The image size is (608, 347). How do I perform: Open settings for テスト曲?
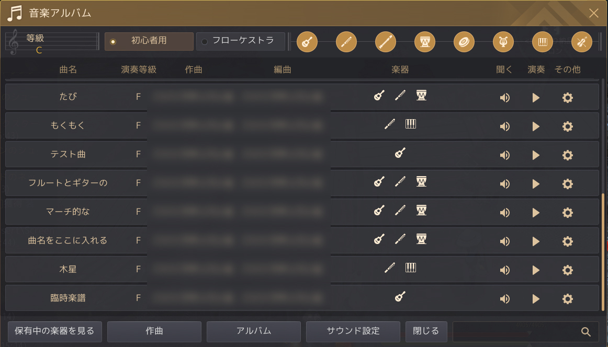(568, 155)
